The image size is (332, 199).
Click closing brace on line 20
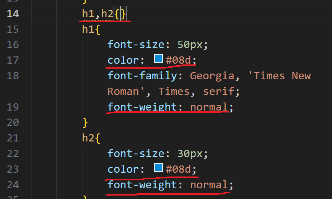tap(85, 123)
